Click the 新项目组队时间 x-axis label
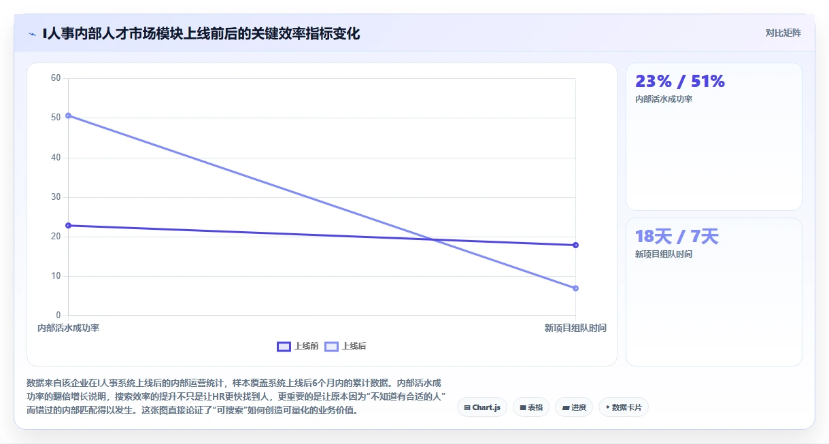Viewport: 829px width, 444px height. pos(575,328)
